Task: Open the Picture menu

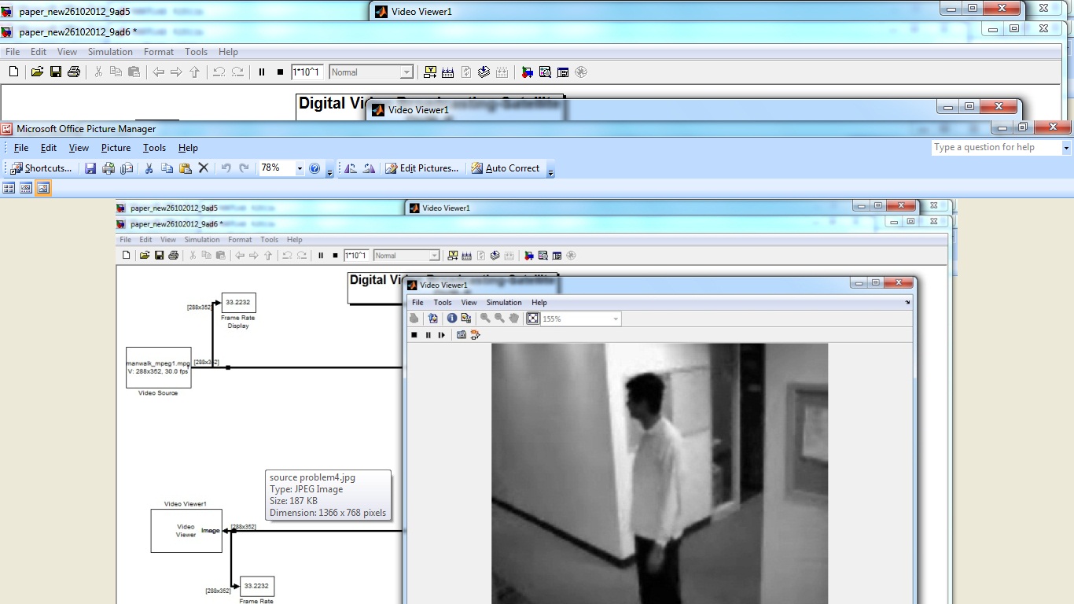Action: (116, 148)
